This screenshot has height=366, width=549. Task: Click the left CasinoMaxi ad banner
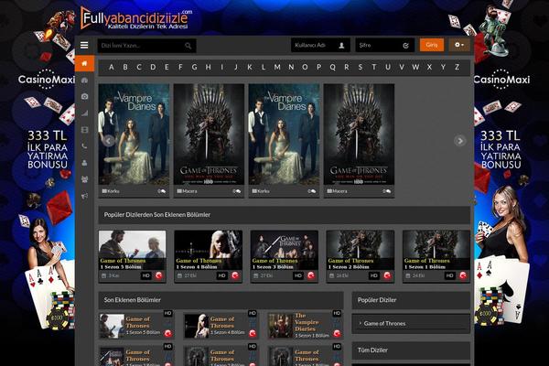click(38, 182)
